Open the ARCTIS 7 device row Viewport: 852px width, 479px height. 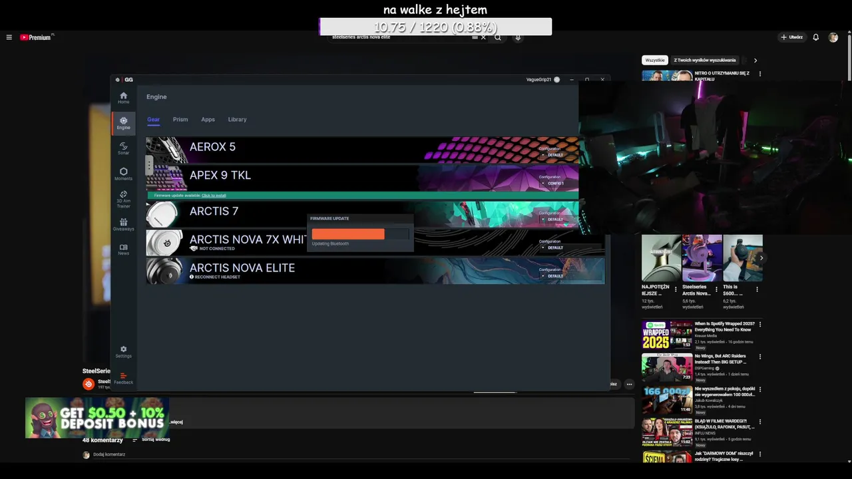click(362, 214)
